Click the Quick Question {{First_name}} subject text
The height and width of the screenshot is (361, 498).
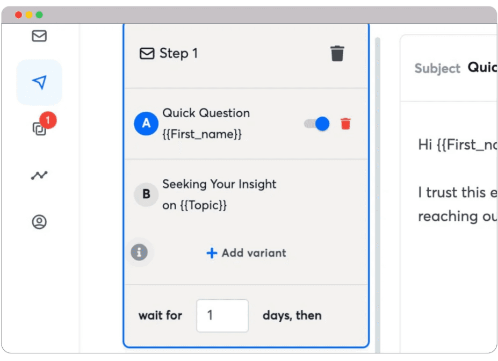(x=206, y=124)
